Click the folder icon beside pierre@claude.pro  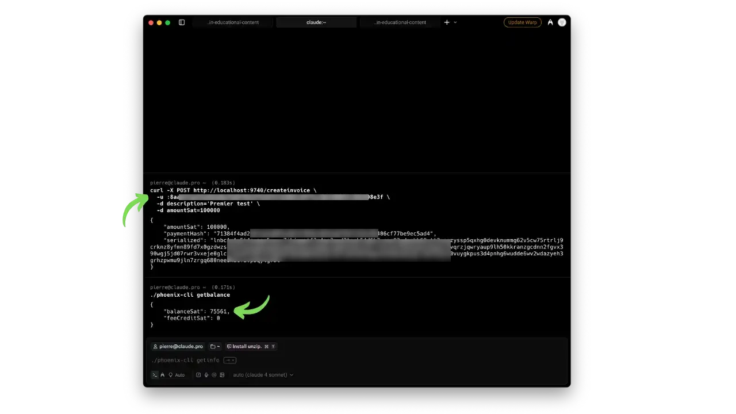pyautogui.click(x=213, y=346)
